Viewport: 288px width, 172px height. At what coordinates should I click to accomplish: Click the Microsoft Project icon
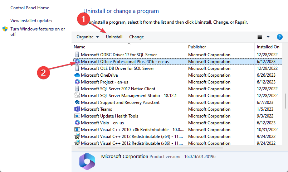point(77,82)
